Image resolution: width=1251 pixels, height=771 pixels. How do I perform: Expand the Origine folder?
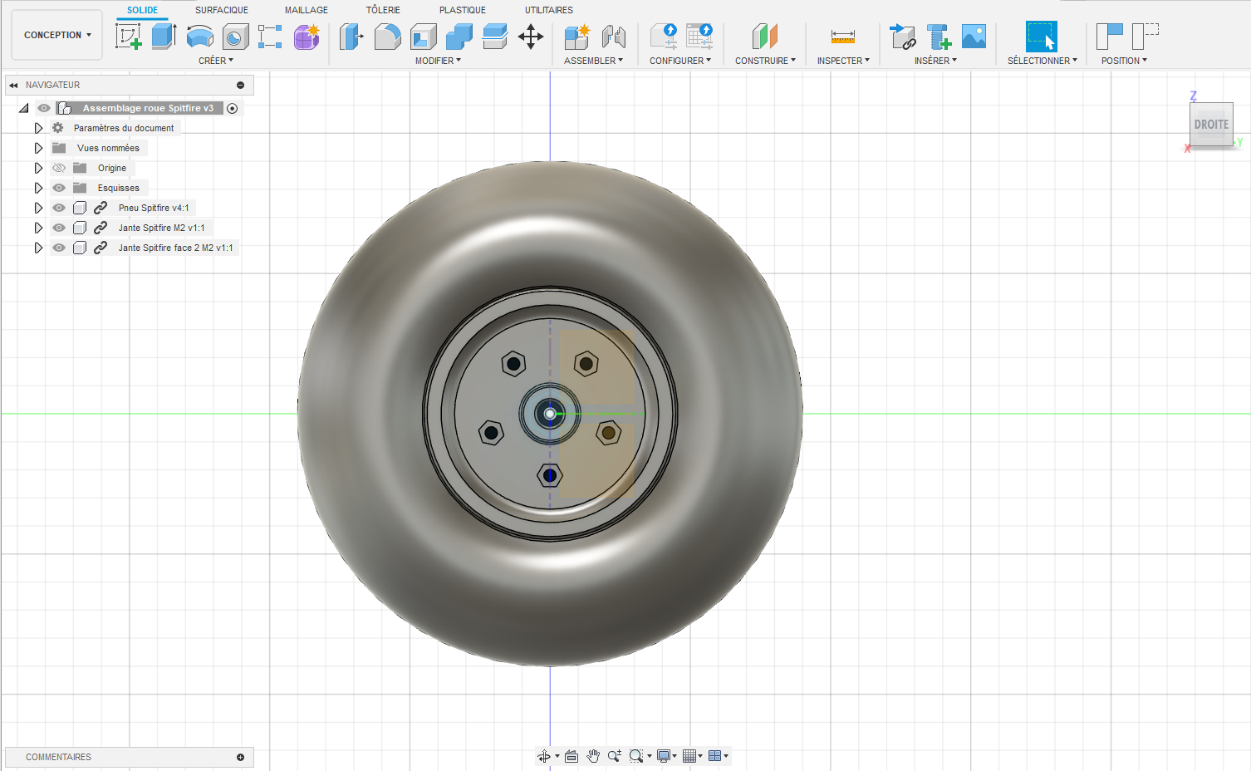tap(38, 168)
